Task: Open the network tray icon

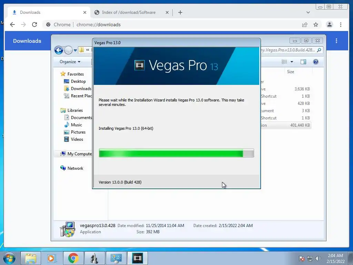Action: 310,258
